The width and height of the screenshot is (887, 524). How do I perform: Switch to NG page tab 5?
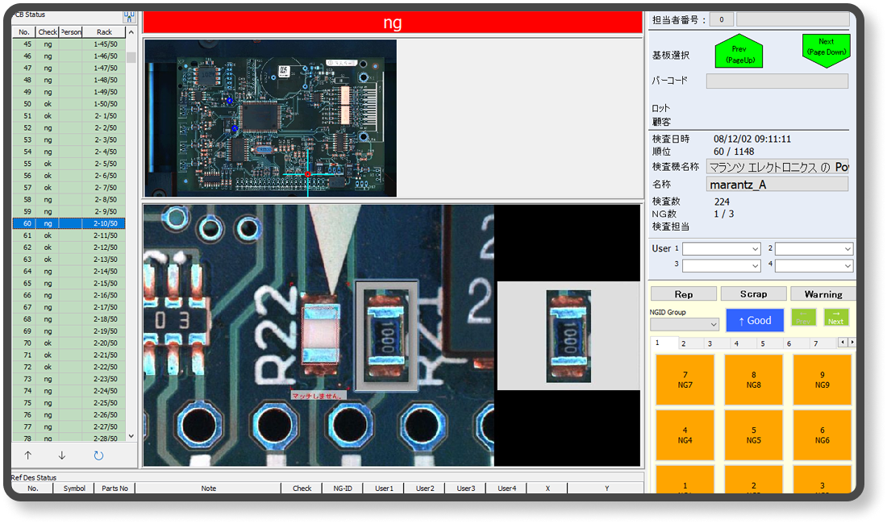pos(762,343)
